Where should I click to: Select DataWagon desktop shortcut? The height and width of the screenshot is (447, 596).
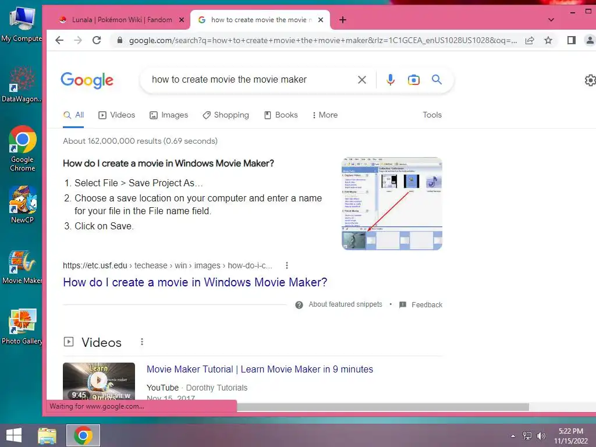coord(22,84)
